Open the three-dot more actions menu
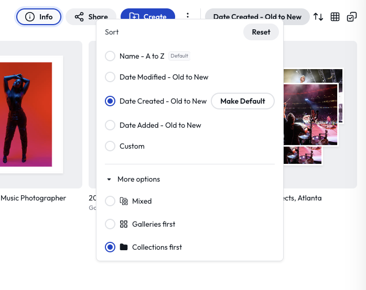This screenshot has width=366, height=290. pos(188,15)
